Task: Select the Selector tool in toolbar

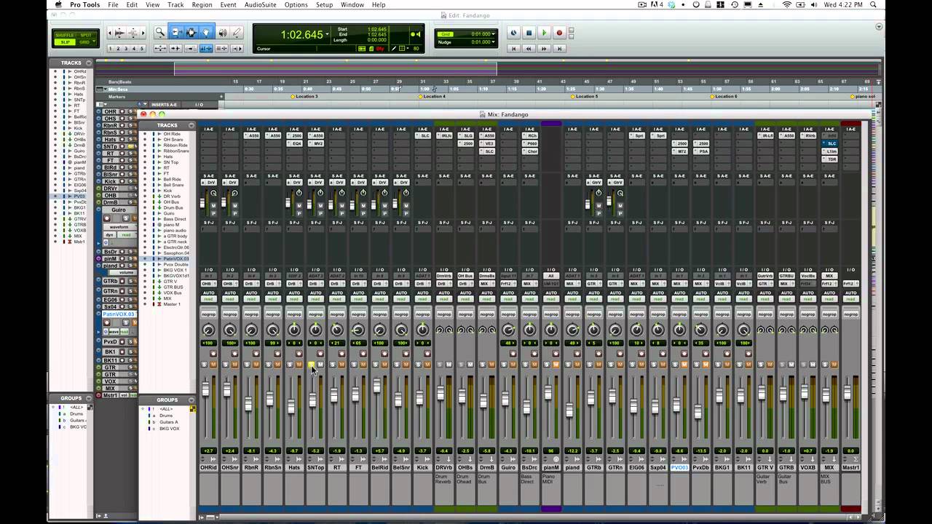Action: 191,33
